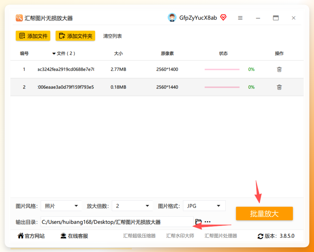The height and width of the screenshot is (252, 314).
Task: Click the three-dots browse directory icon
Action: pos(207,222)
